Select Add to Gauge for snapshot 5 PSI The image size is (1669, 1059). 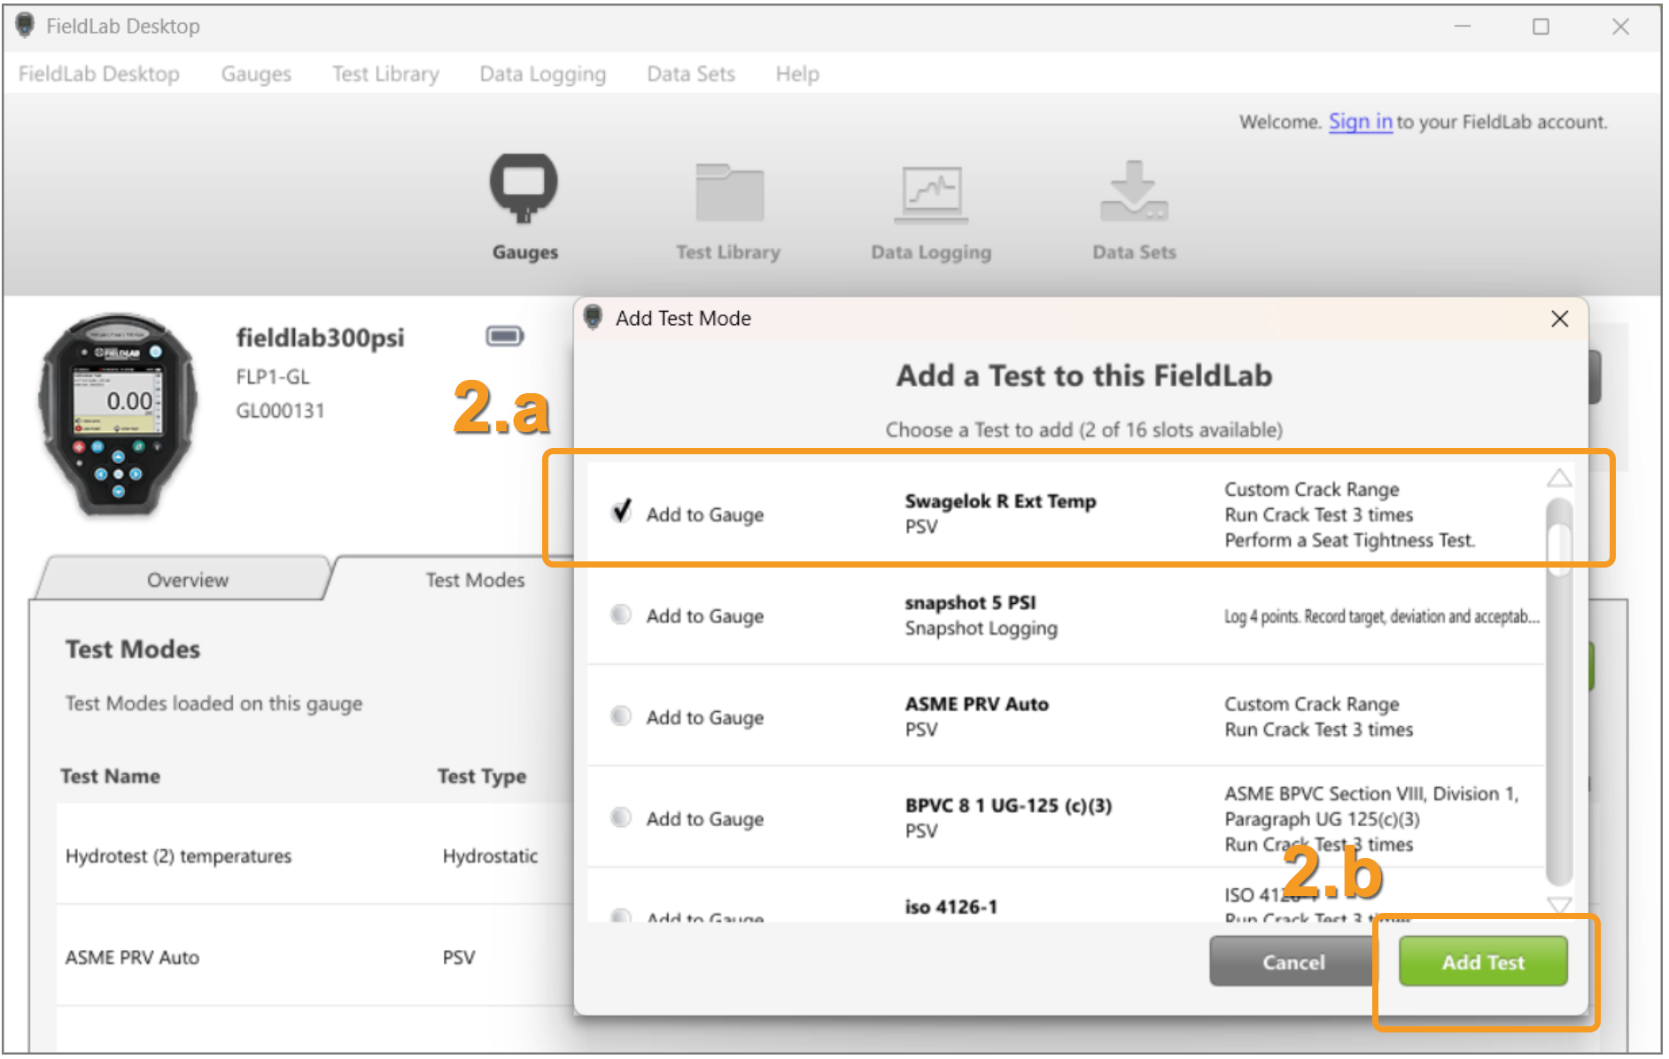pyautogui.click(x=621, y=615)
